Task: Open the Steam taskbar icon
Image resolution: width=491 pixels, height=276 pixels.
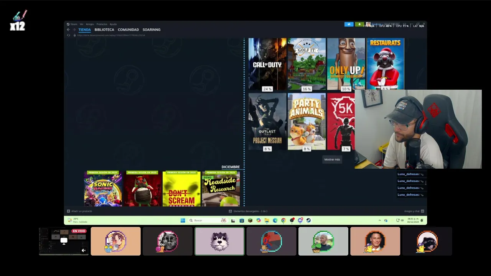Action: 308,220
